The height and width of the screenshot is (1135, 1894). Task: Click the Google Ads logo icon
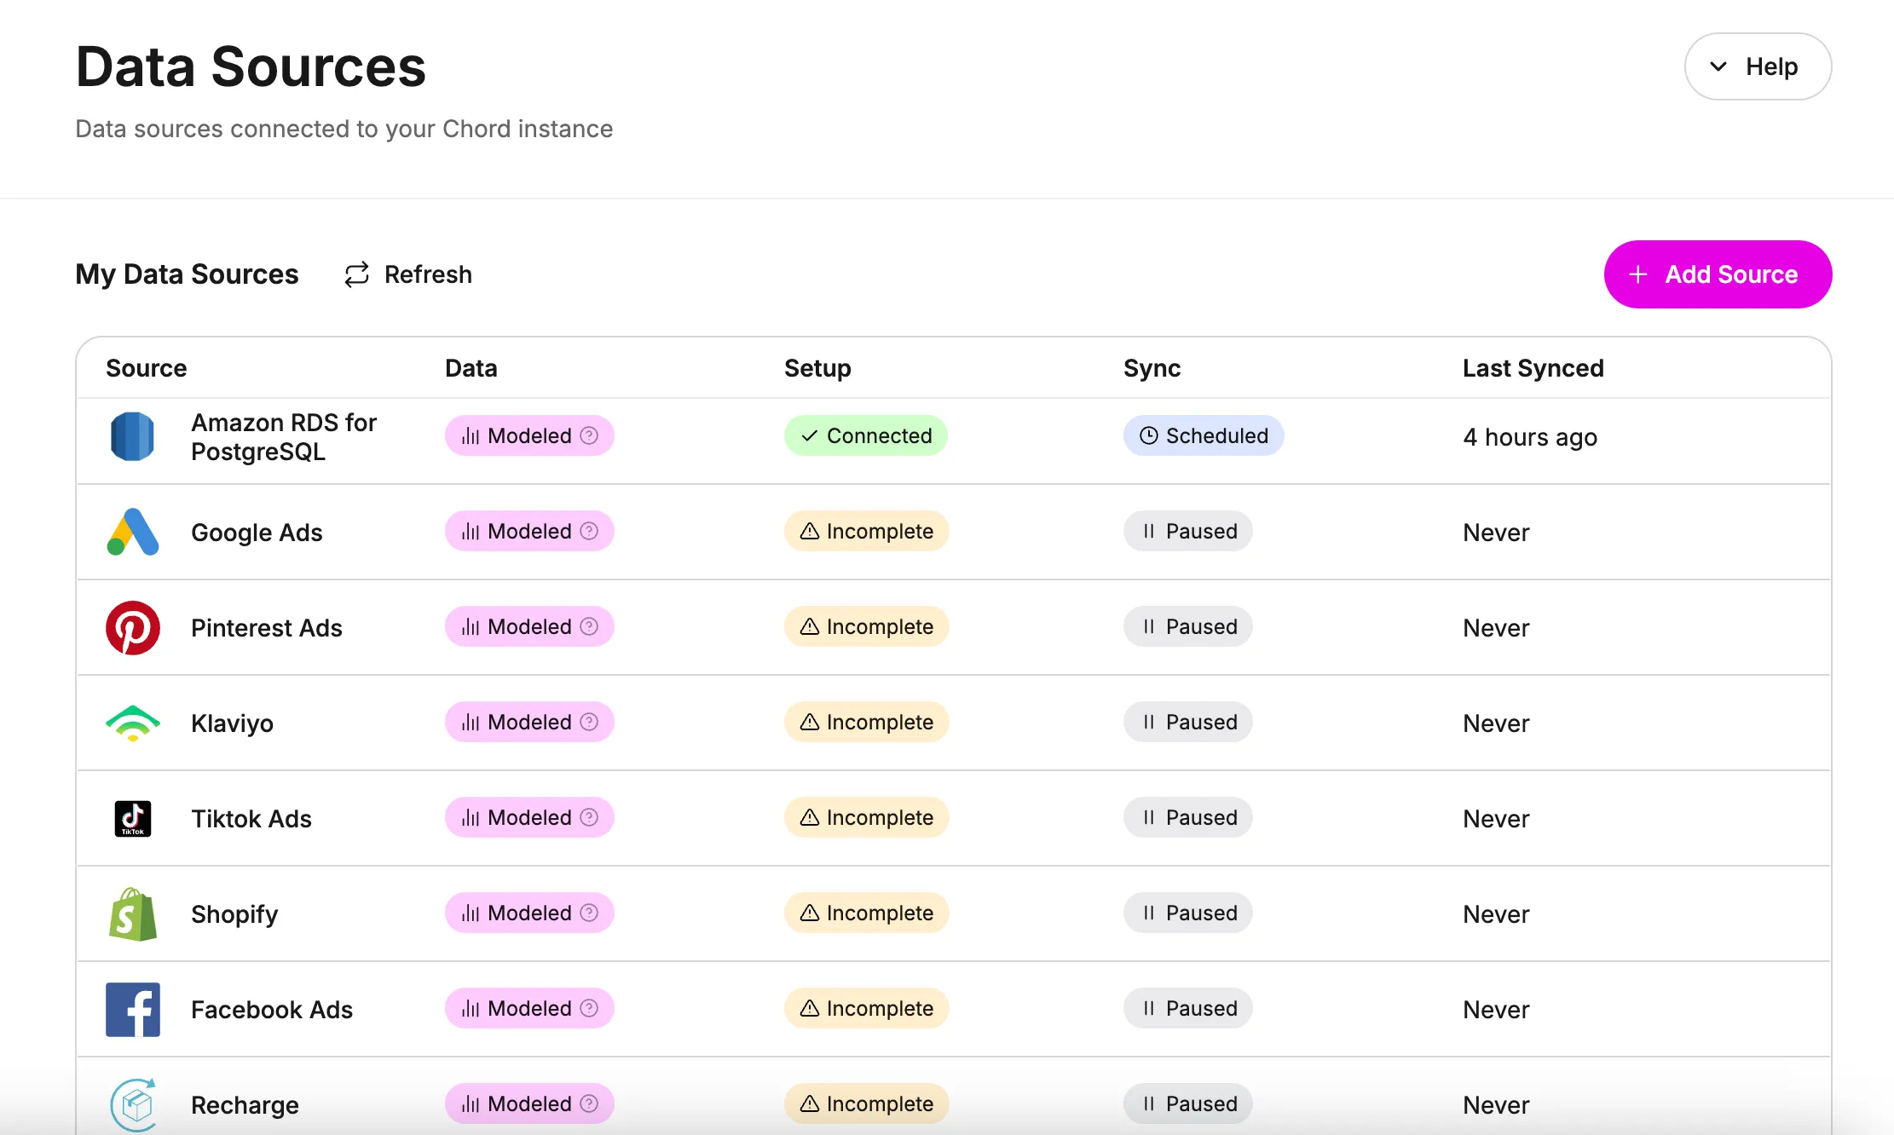click(x=133, y=532)
